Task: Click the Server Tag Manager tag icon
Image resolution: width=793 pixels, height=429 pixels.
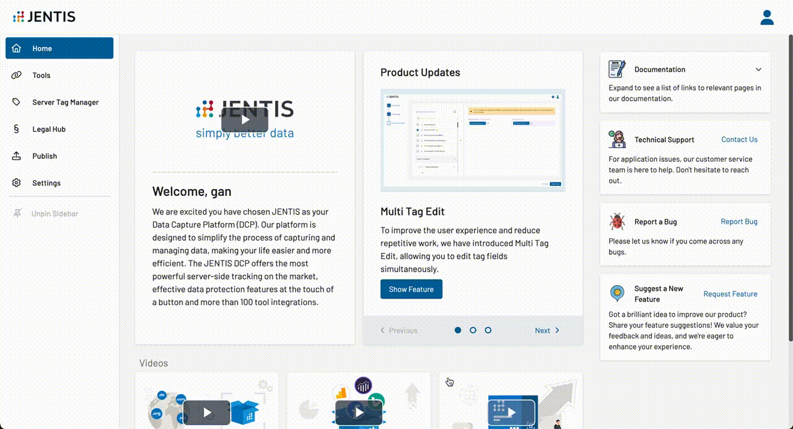Action: pos(17,102)
